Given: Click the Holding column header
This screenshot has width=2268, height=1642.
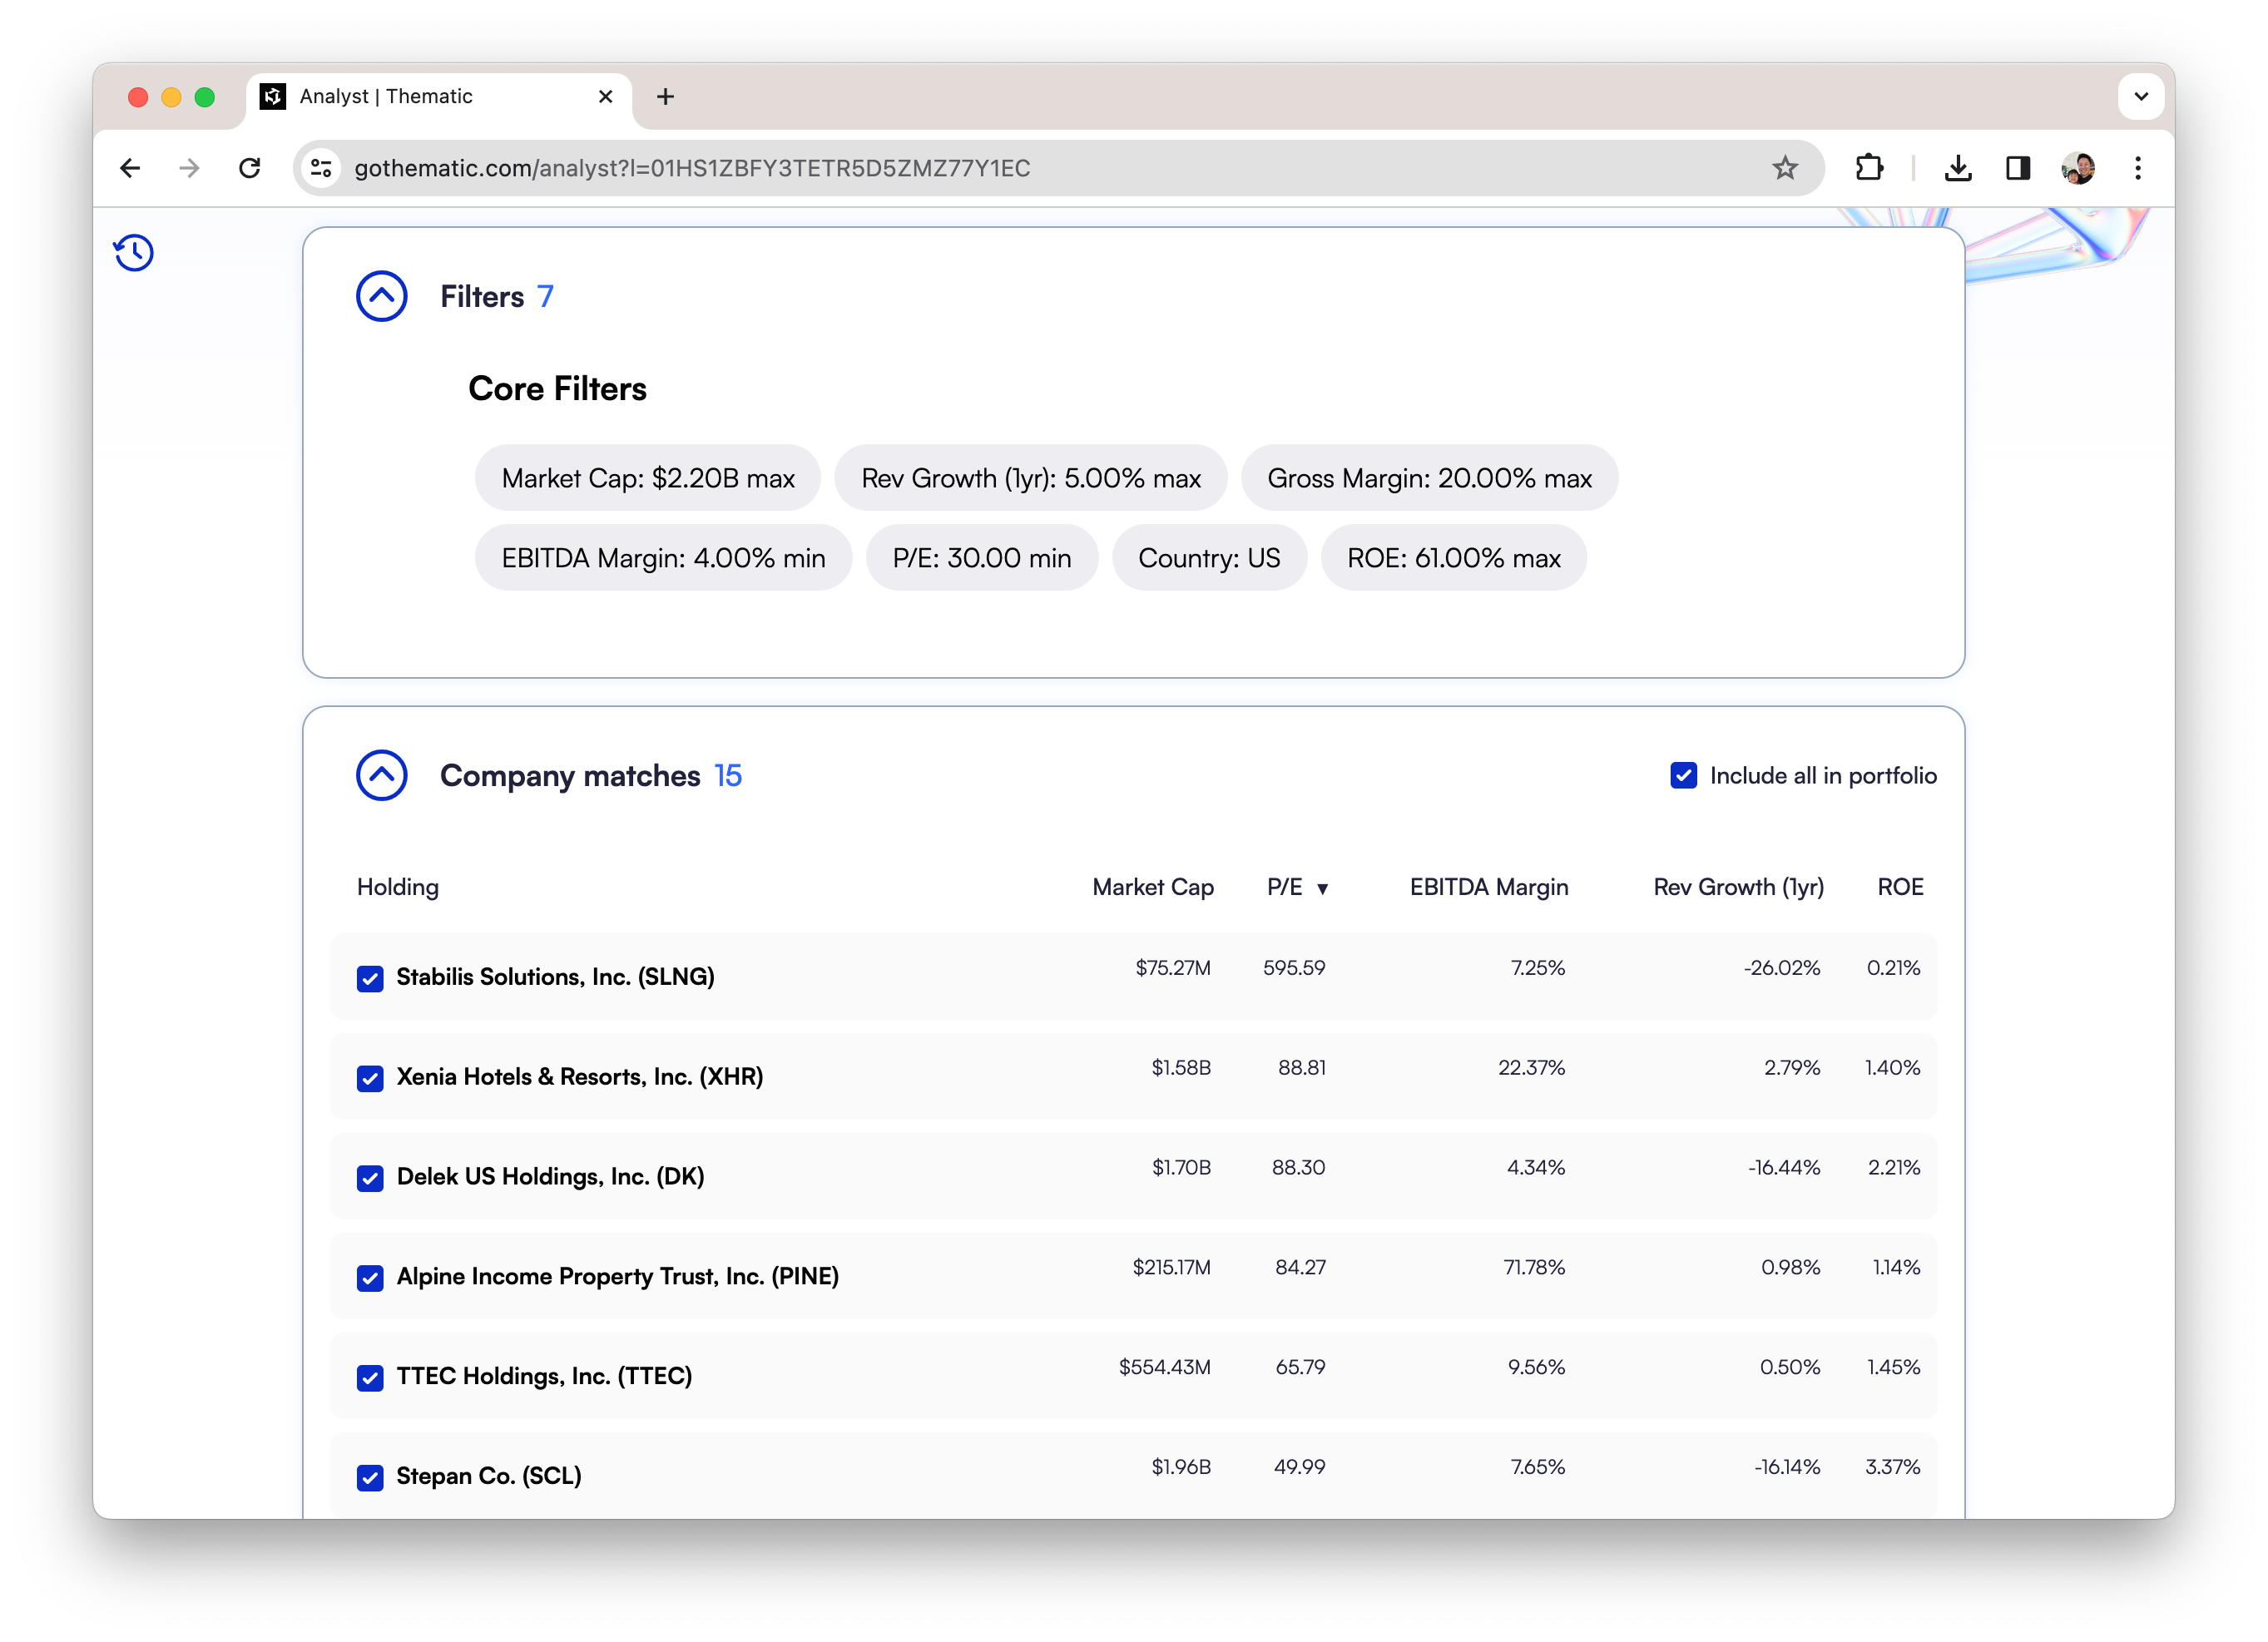Looking at the screenshot, I should click(x=398, y=887).
